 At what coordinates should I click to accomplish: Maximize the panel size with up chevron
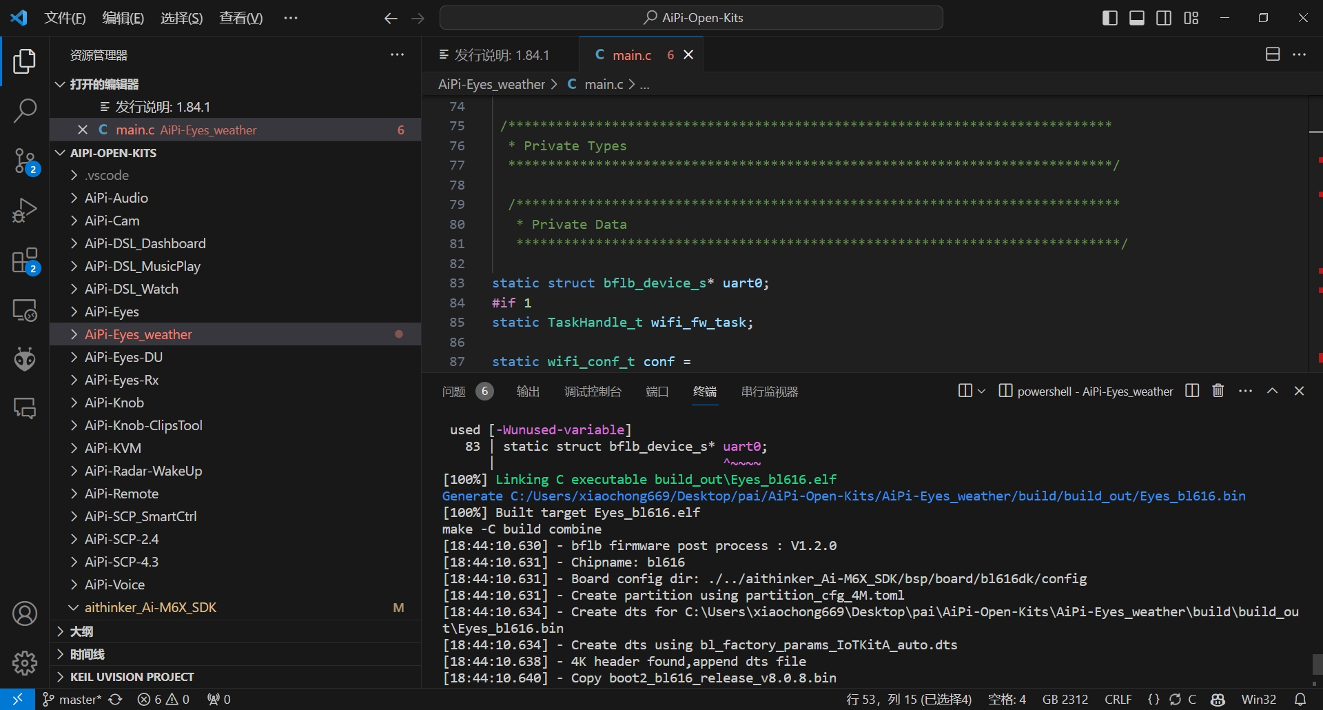(1273, 391)
